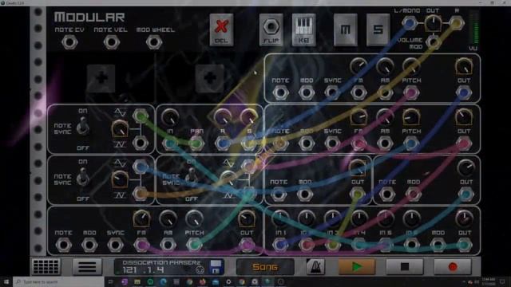The image size is (511, 287).
Task: Adjust the master OUT volume knob
Action: point(433,23)
